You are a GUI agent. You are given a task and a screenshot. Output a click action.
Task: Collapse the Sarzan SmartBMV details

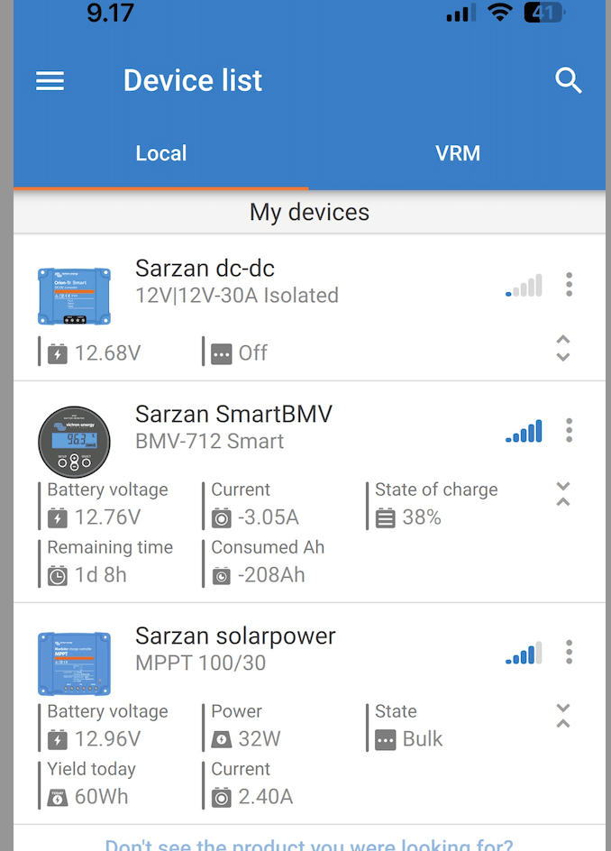[x=563, y=494]
